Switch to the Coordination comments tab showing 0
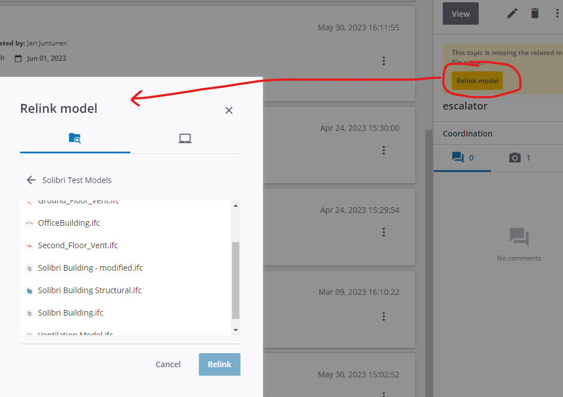Viewport: 563px width, 397px height. pyautogui.click(x=462, y=158)
